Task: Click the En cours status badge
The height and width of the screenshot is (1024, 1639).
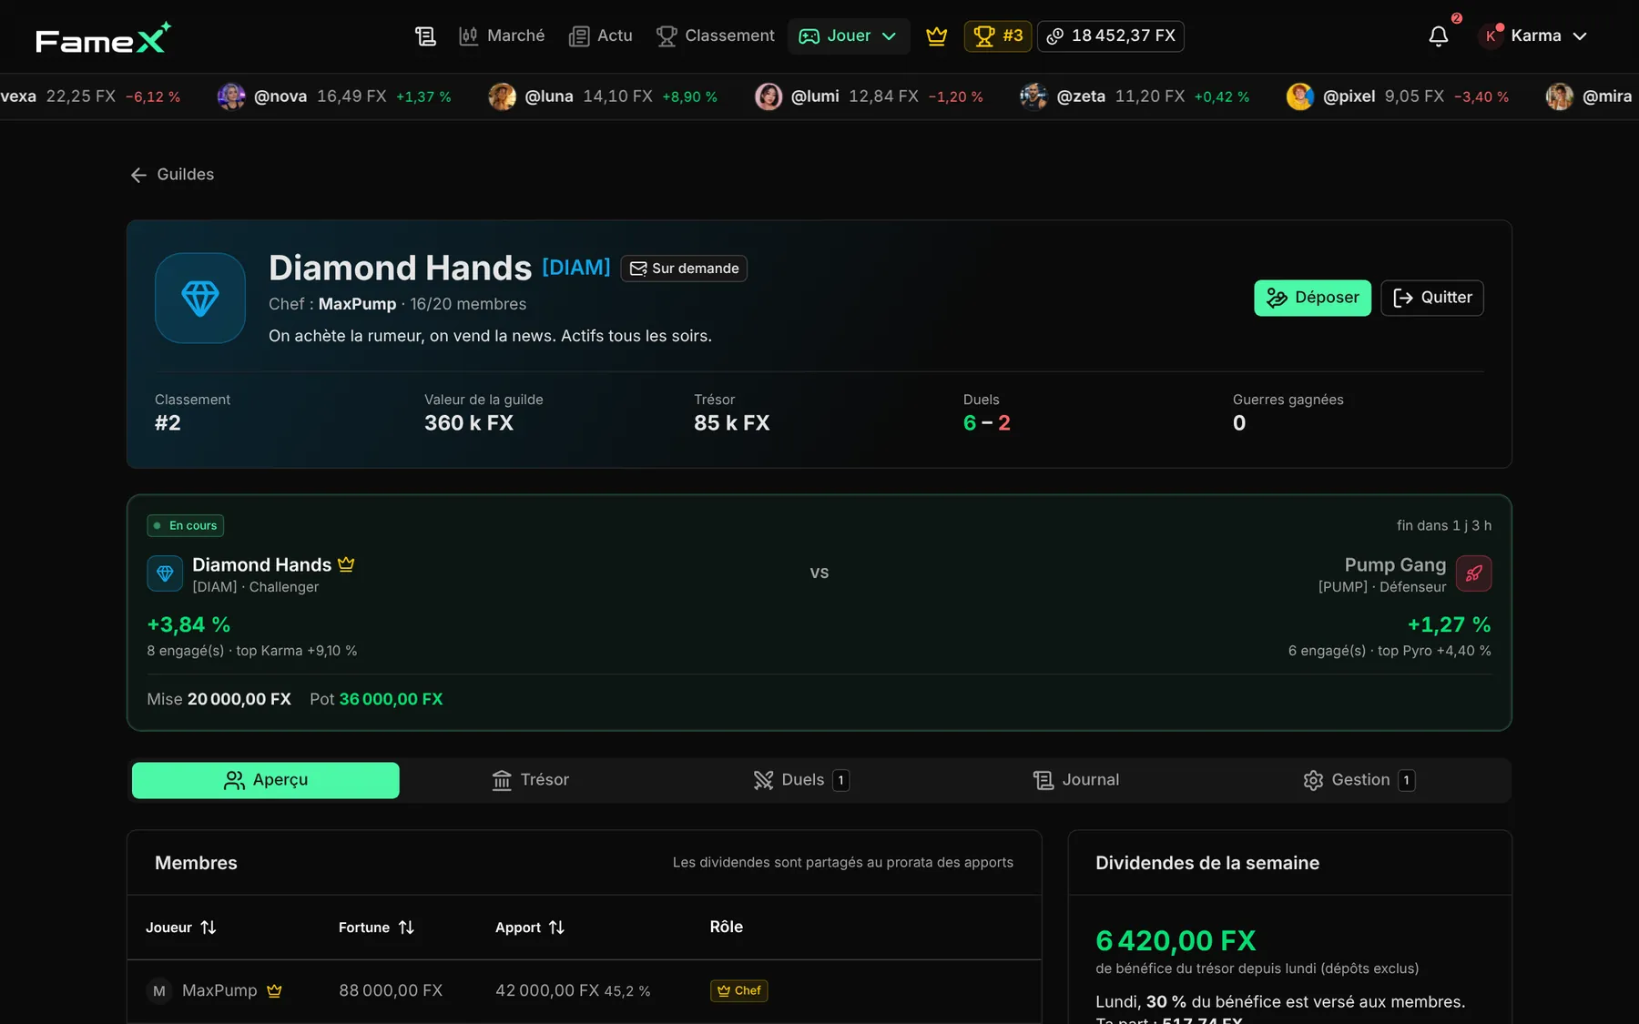Action: point(186,526)
